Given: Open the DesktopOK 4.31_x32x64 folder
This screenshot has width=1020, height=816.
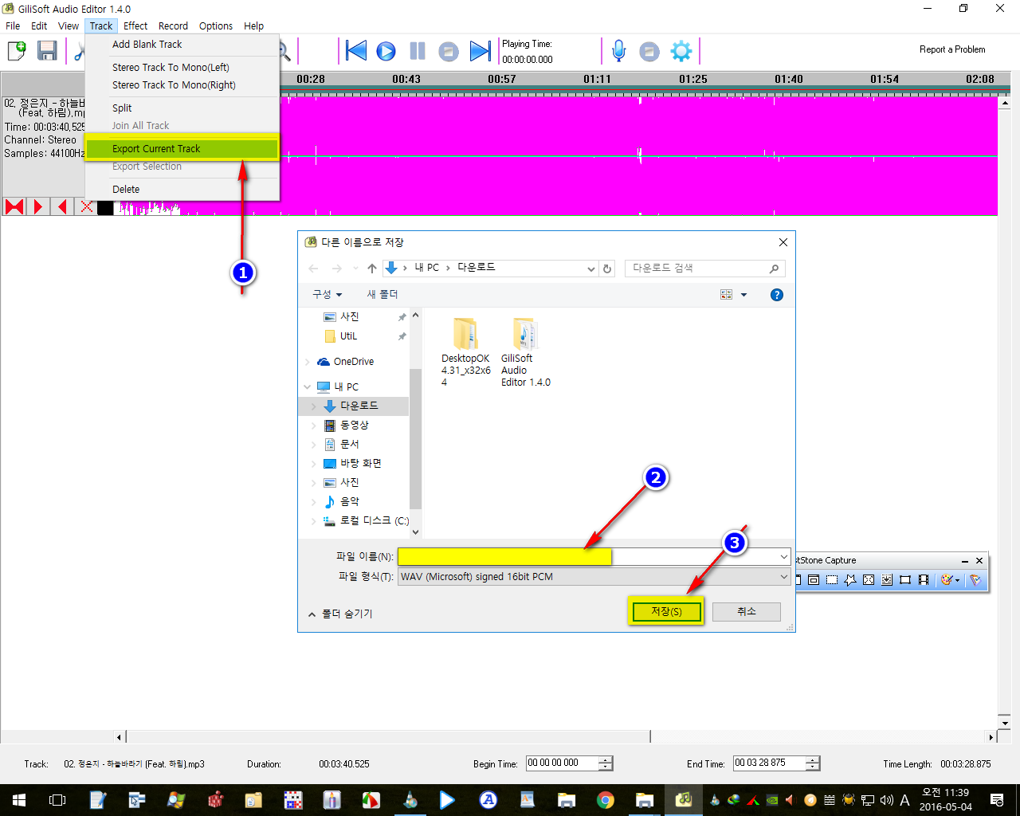Looking at the screenshot, I should coord(465,352).
